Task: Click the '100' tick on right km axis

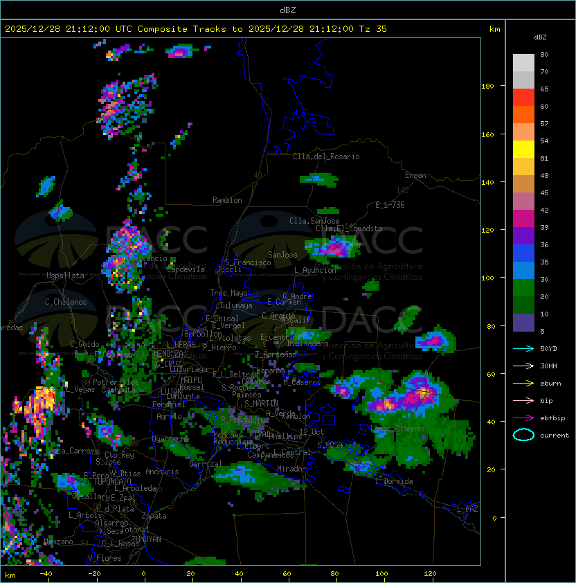Action: pyautogui.click(x=487, y=278)
